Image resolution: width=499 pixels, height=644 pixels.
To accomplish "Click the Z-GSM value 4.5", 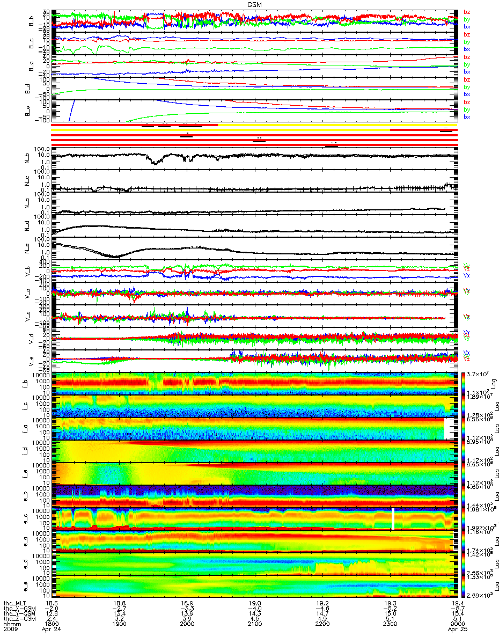I will click(254, 620).
